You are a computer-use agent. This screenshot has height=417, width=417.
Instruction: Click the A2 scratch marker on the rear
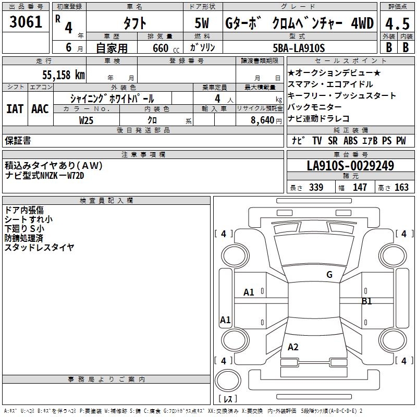point(293,347)
